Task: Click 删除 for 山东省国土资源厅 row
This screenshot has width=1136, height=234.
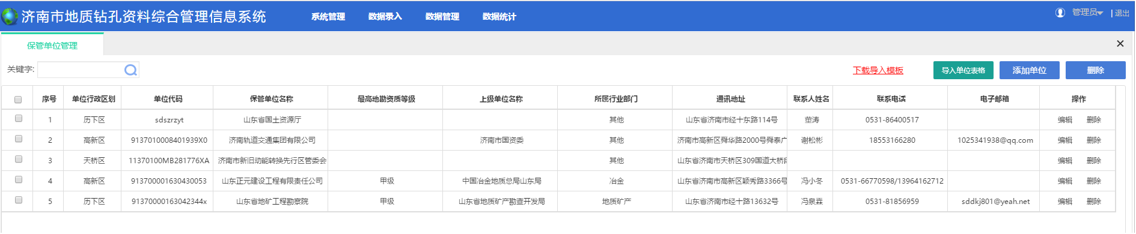Action: coord(1094,120)
